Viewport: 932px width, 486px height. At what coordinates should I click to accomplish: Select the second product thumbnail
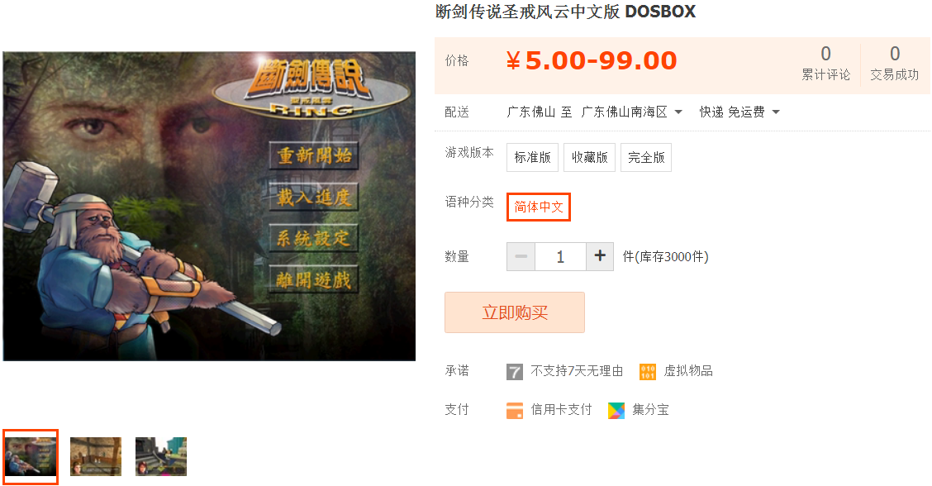[96, 456]
